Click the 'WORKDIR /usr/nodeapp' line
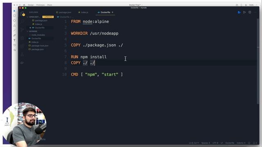262x147 pixels. point(95,33)
